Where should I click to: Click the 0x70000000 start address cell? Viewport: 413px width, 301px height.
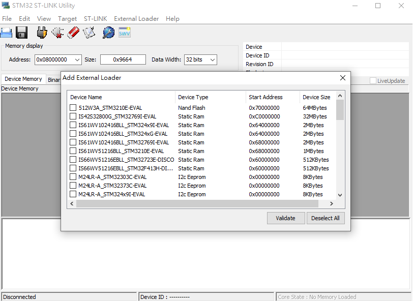264,108
